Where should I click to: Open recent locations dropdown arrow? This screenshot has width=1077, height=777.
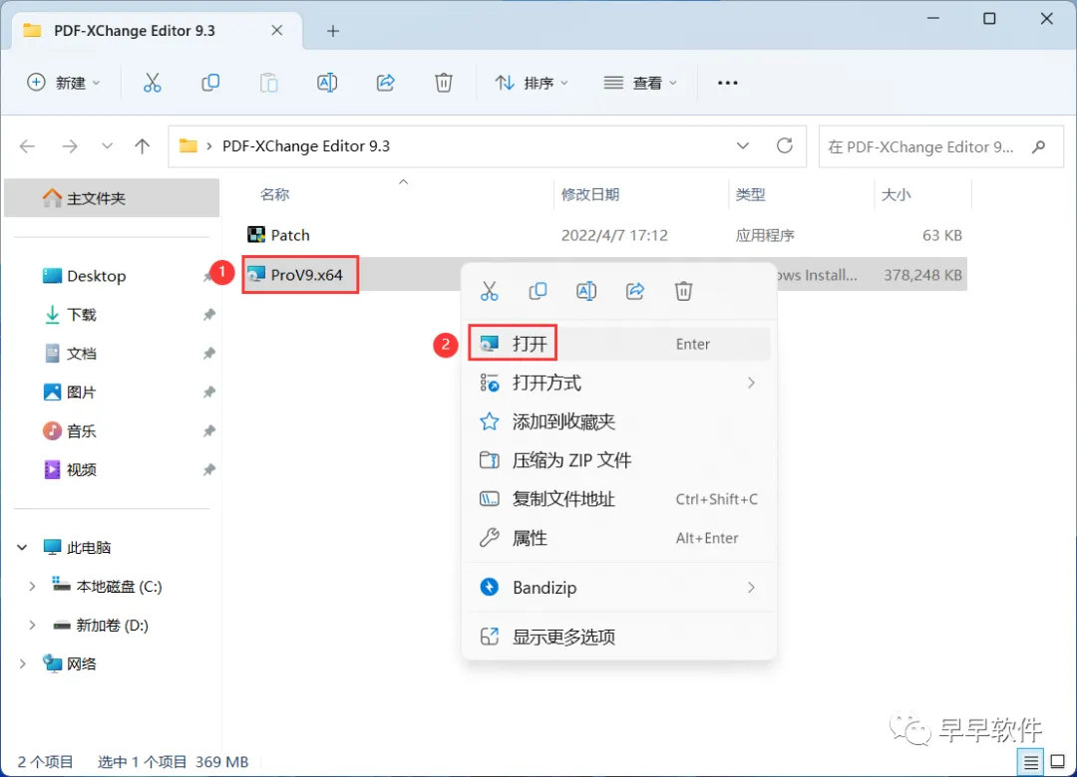click(107, 146)
